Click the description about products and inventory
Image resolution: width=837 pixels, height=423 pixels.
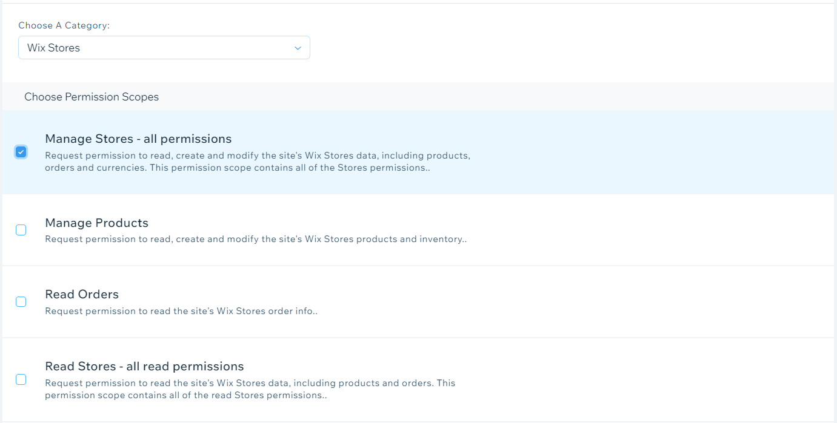(x=256, y=239)
